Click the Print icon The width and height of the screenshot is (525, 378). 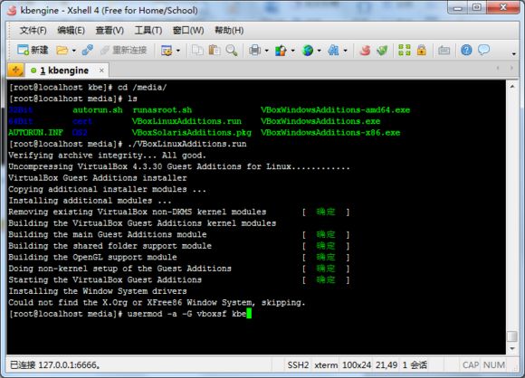pyautogui.click(x=254, y=51)
